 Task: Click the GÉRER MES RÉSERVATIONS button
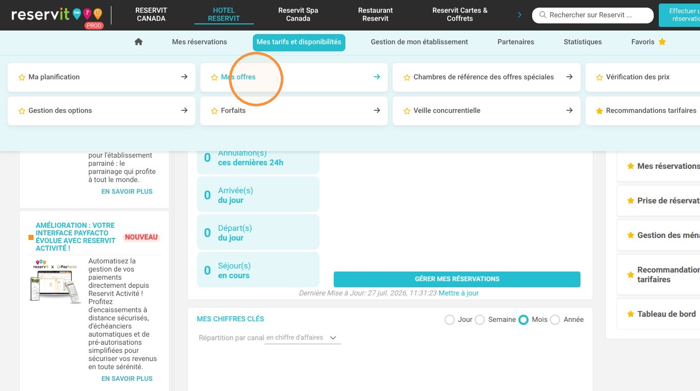(x=457, y=279)
